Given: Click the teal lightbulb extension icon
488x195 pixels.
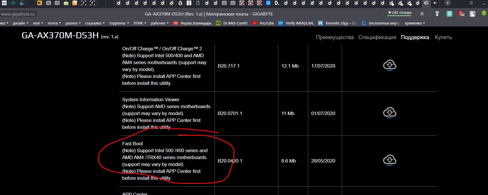Looking at the screenshot, I should point(450,14).
